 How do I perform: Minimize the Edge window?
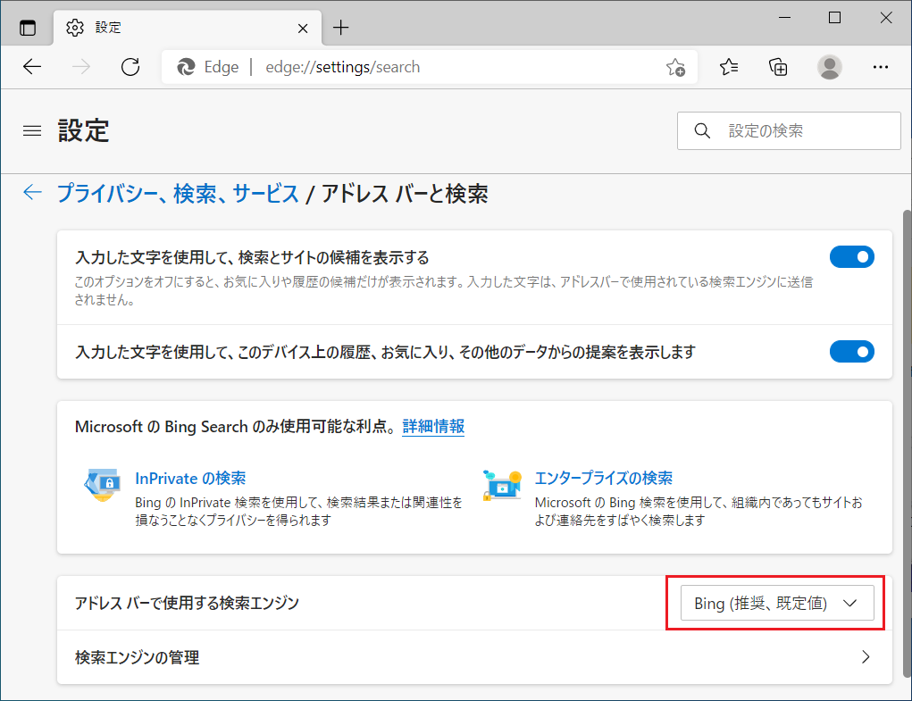point(784,18)
